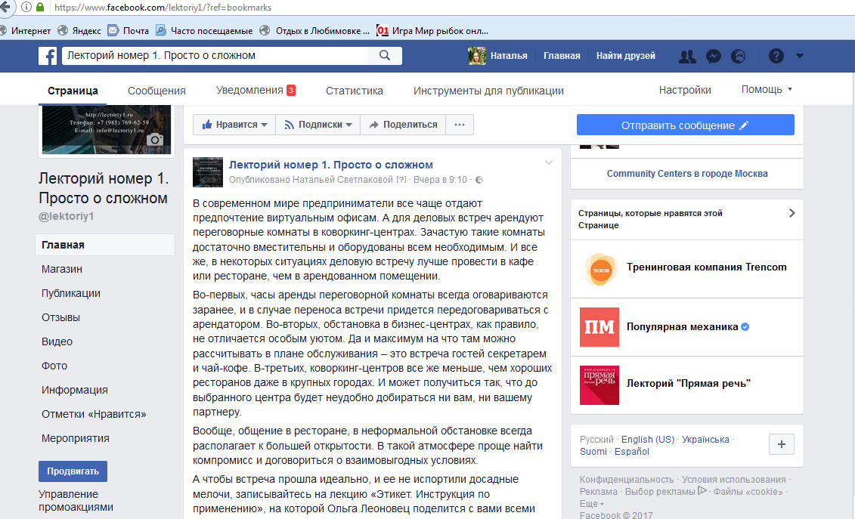This screenshot has height=519, width=855.
Task: Open the Конфиденциальность footer link
Action: (627, 479)
